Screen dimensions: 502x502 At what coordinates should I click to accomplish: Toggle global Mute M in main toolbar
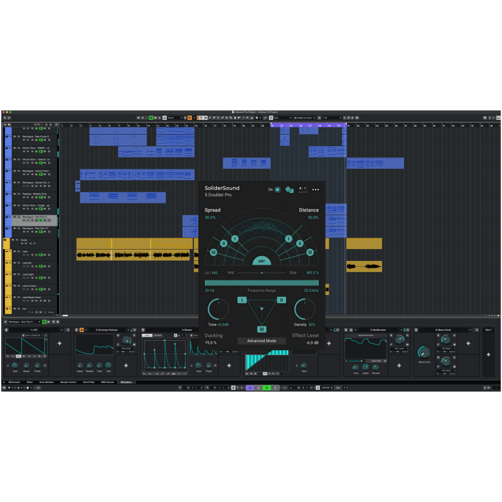(x=138, y=118)
